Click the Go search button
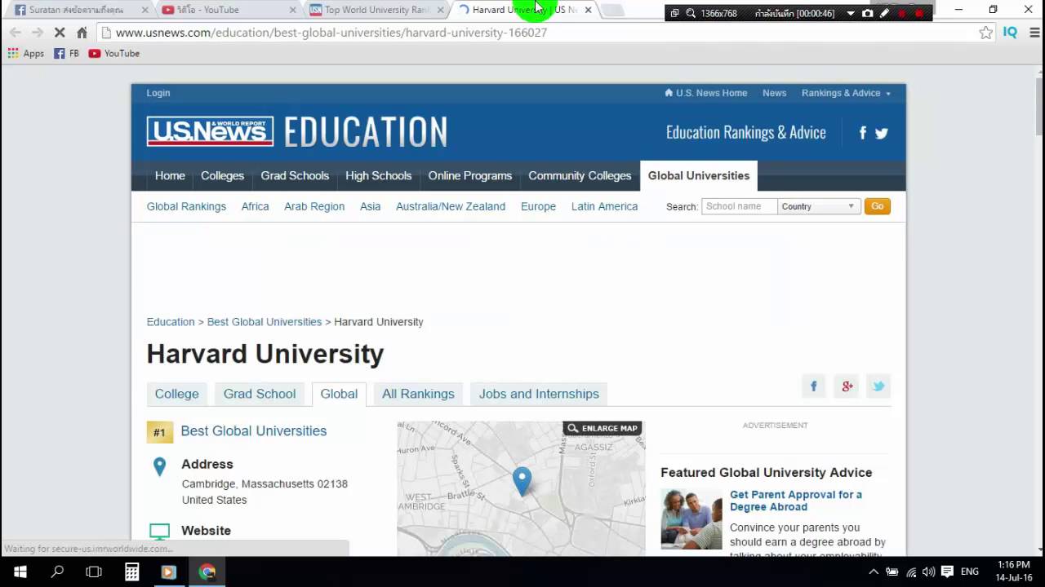Viewport: 1045px width, 587px height. coord(877,206)
